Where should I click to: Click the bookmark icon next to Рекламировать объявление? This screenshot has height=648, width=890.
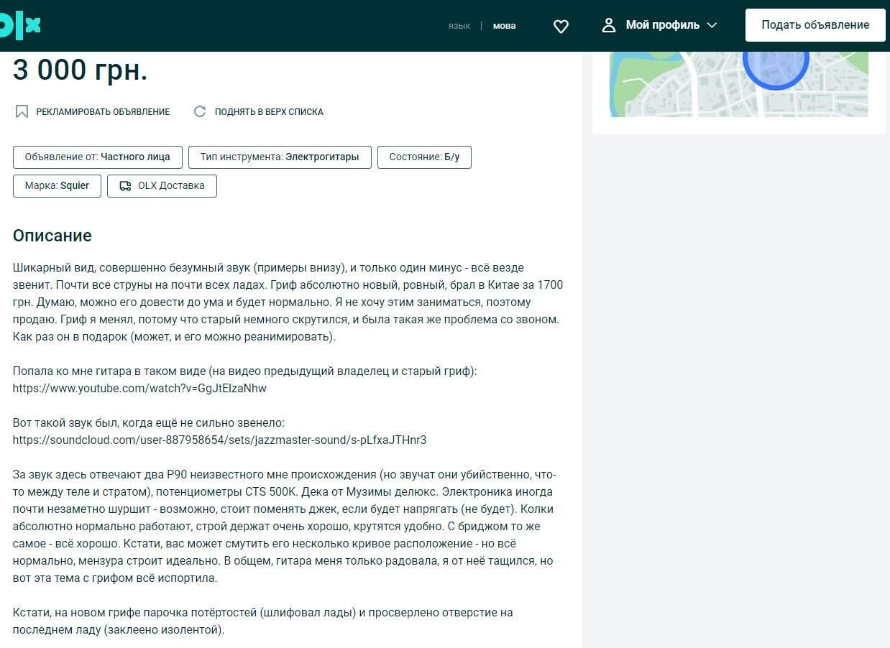22,111
